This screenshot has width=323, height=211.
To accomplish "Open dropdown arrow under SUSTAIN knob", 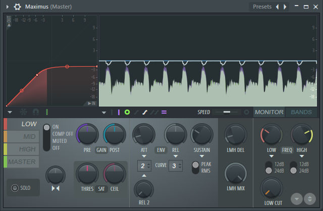I will pyautogui.click(x=202, y=156).
